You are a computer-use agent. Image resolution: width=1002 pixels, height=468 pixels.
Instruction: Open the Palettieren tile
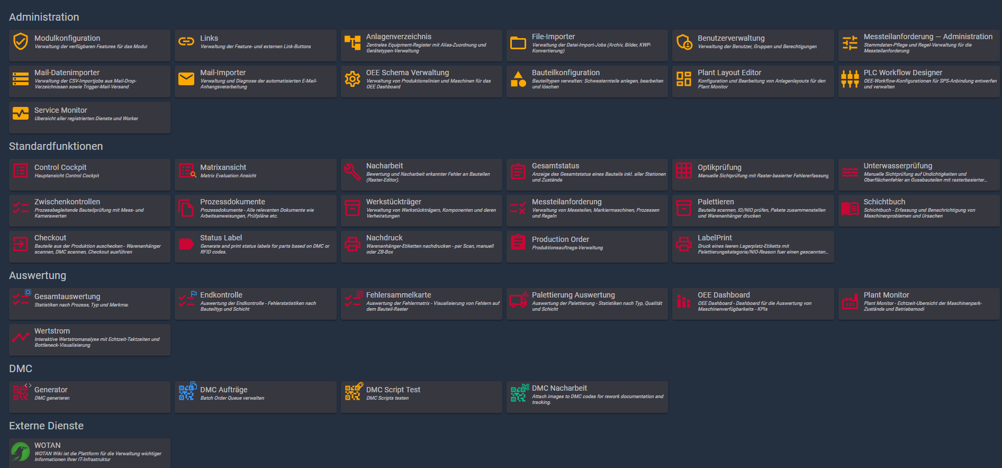click(753, 211)
